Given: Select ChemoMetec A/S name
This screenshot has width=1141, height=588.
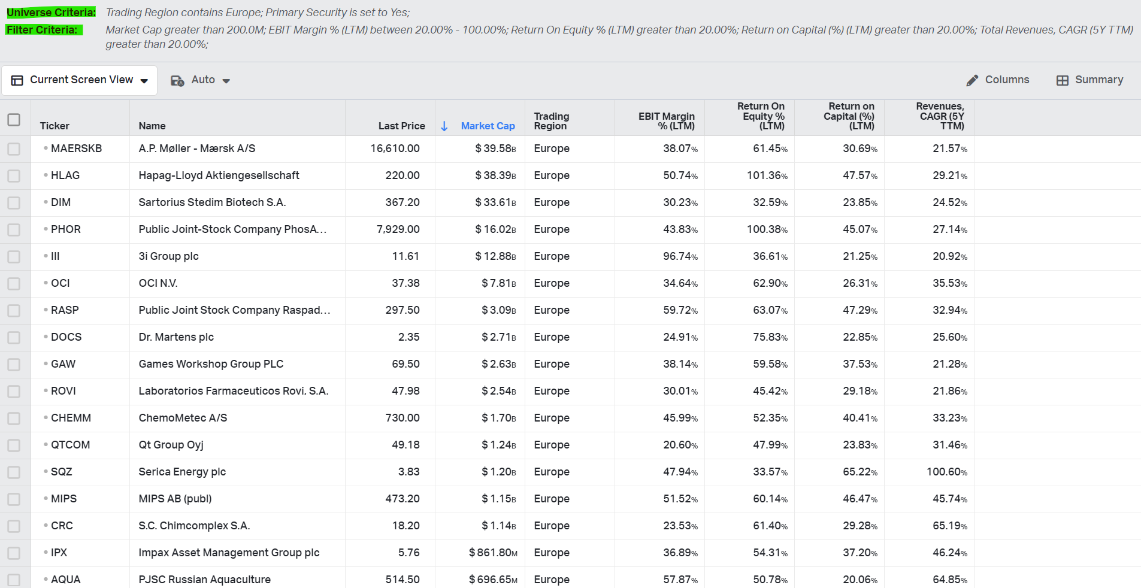Looking at the screenshot, I should point(183,418).
